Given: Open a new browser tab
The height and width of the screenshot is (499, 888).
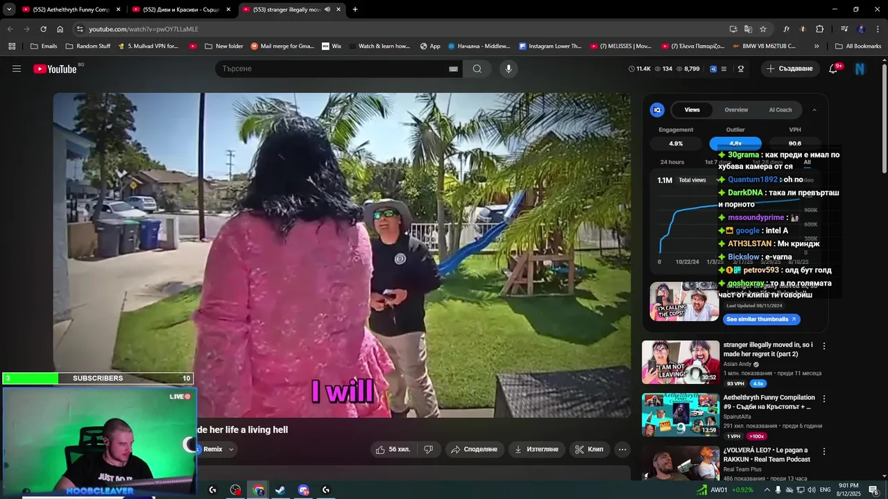Looking at the screenshot, I should (x=355, y=10).
